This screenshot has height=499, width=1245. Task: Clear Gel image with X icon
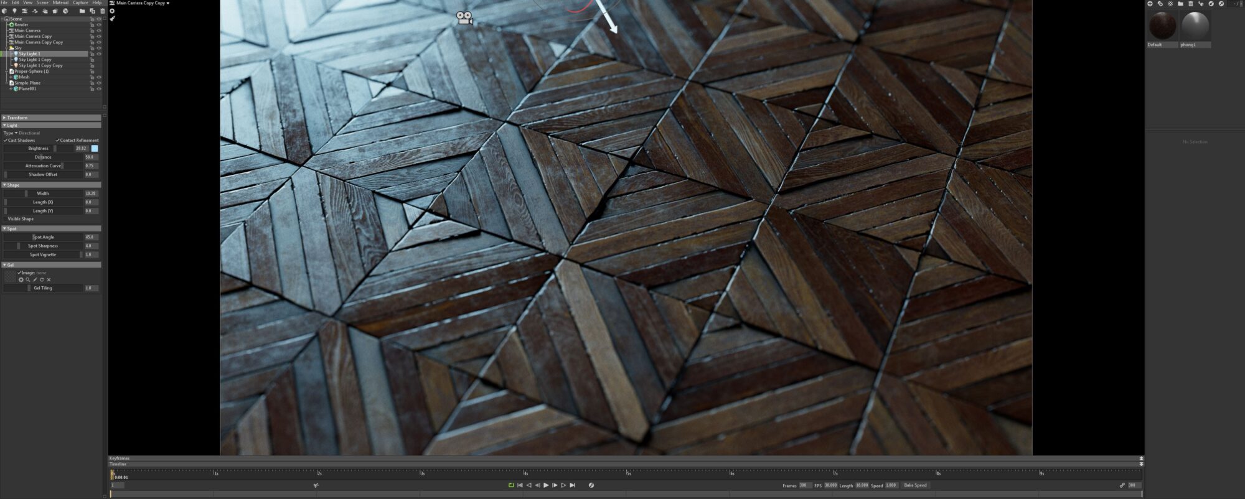49,280
